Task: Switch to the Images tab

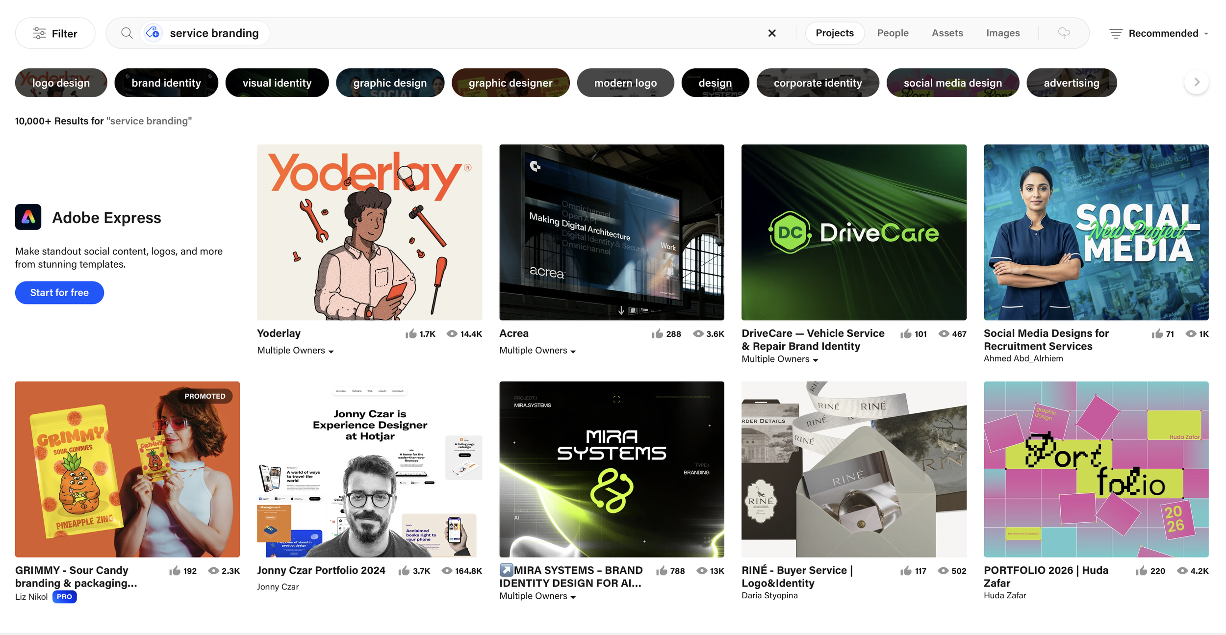Action: pyautogui.click(x=1003, y=33)
